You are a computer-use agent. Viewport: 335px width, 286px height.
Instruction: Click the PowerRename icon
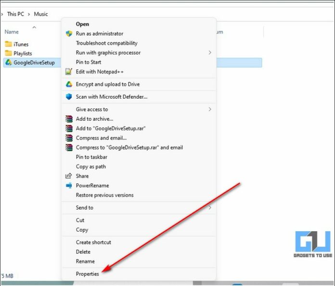pyautogui.click(x=69, y=185)
